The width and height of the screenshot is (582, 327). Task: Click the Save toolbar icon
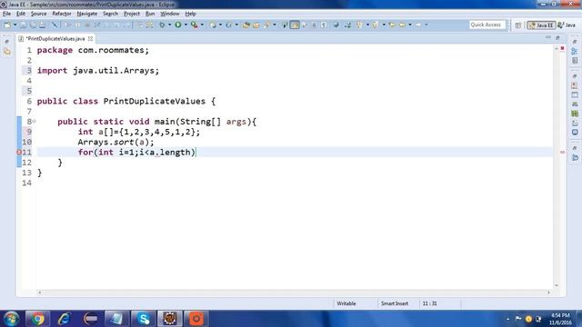click(x=23, y=25)
